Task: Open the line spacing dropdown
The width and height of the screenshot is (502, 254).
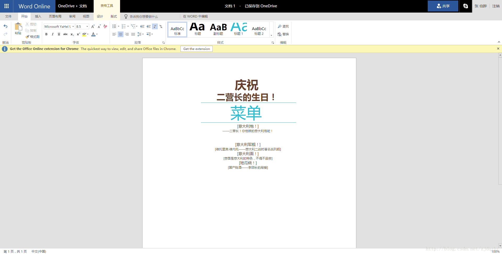Action: pos(140,34)
